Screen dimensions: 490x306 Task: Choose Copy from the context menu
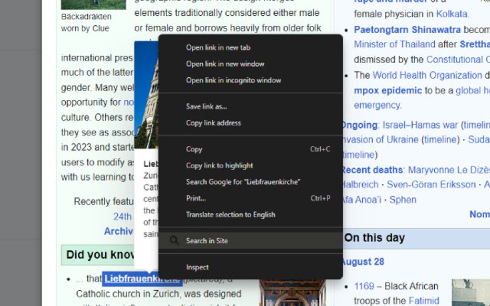tap(194, 149)
